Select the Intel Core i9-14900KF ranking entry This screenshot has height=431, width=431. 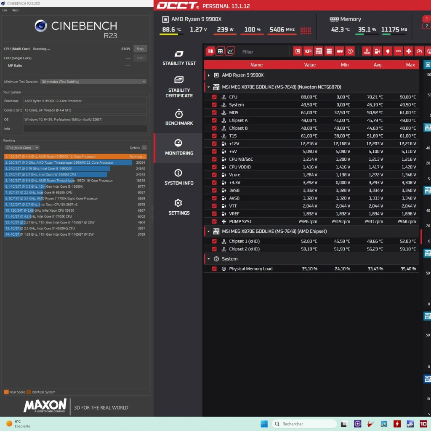(x=75, y=168)
